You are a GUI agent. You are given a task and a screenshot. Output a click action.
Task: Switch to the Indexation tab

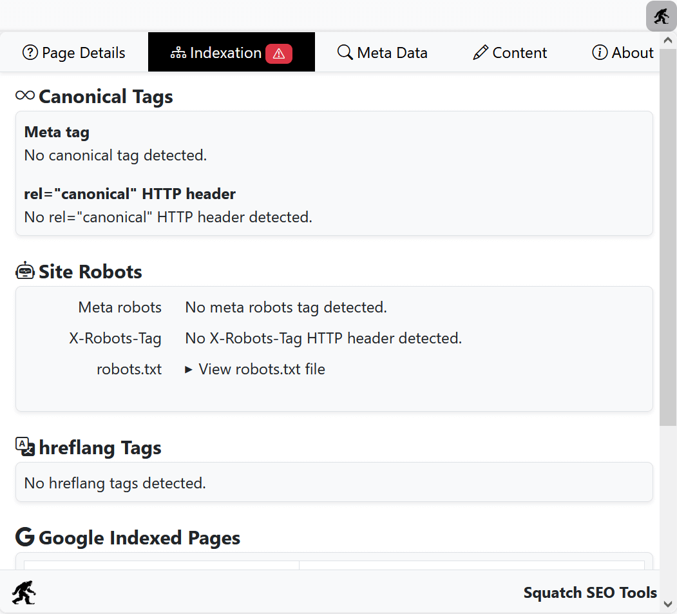tap(227, 52)
